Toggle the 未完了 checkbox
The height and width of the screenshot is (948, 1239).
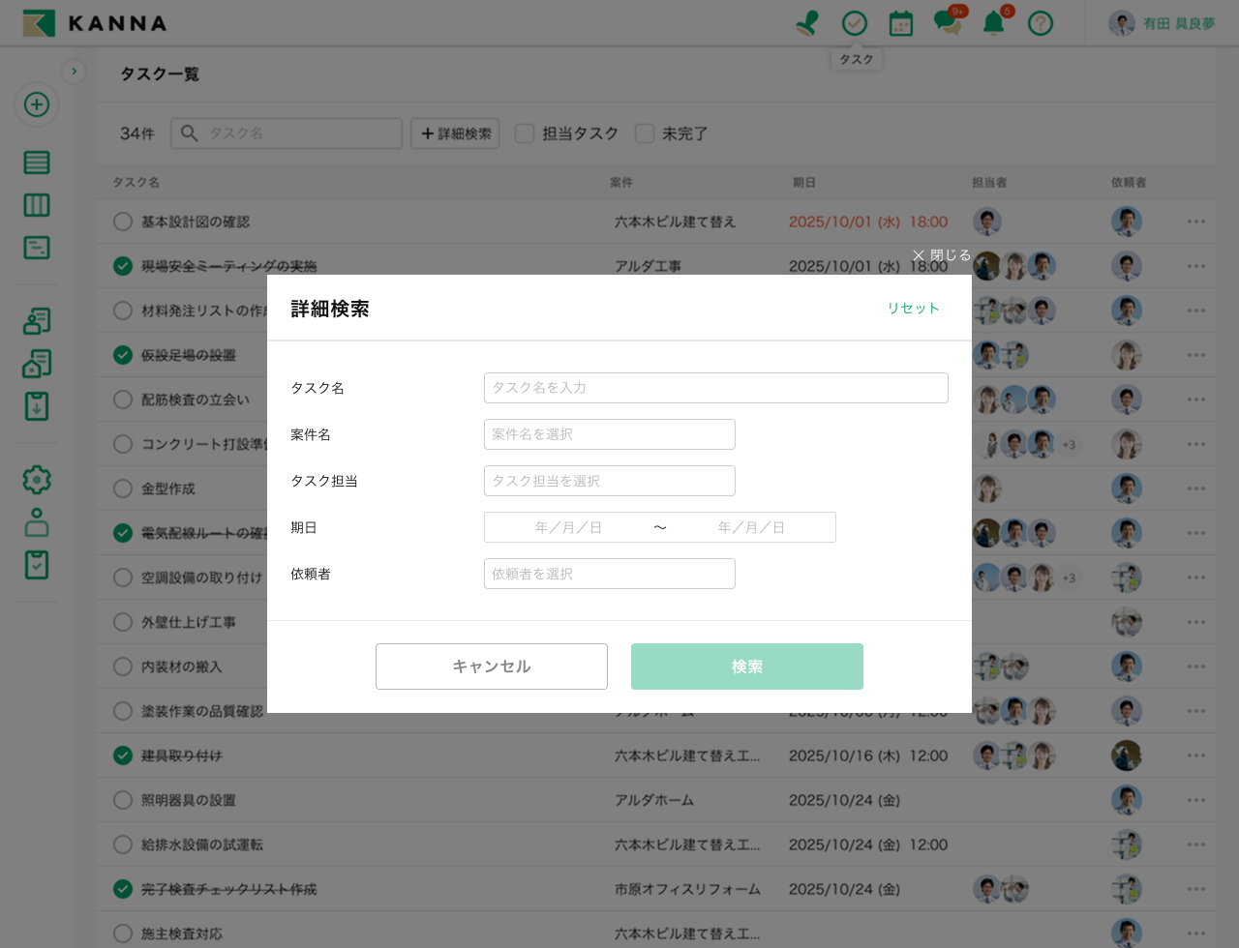(x=645, y=133)
